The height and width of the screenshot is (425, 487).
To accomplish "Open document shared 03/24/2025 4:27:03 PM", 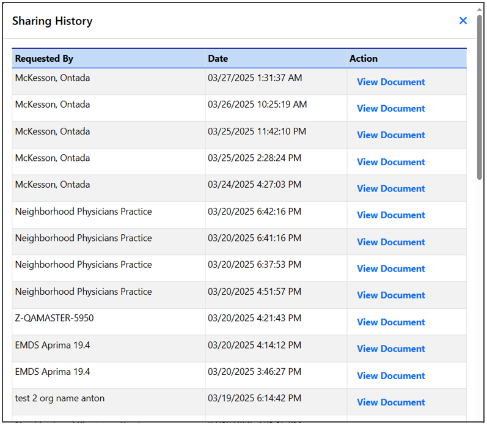I will click(x=390, y=188).
